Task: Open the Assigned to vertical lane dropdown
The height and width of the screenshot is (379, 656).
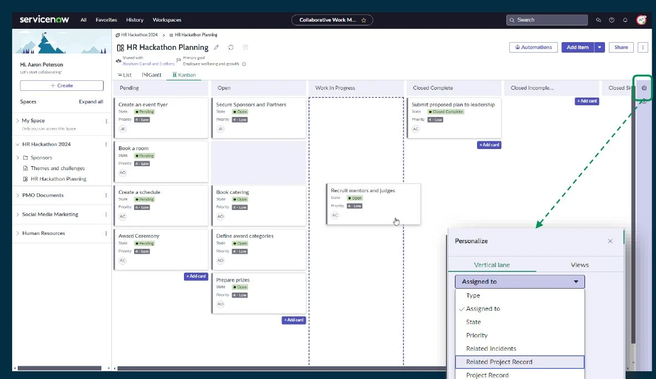Action: pos(520,281)
